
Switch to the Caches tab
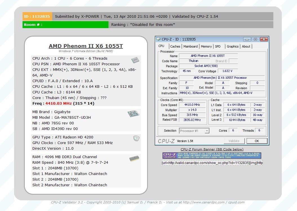pos(175,46)
